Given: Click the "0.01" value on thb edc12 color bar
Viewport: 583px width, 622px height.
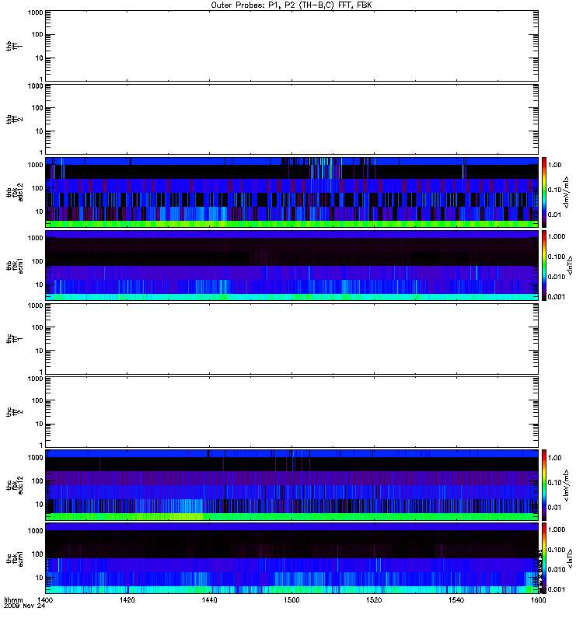Looking at the screenshot, I should 554,215.
